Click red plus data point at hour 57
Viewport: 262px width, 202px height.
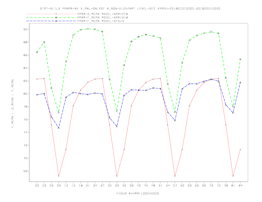tap(175, 176)
